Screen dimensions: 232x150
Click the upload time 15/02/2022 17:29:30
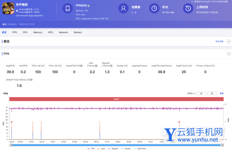pyautogui.click(x=207, y=12)
